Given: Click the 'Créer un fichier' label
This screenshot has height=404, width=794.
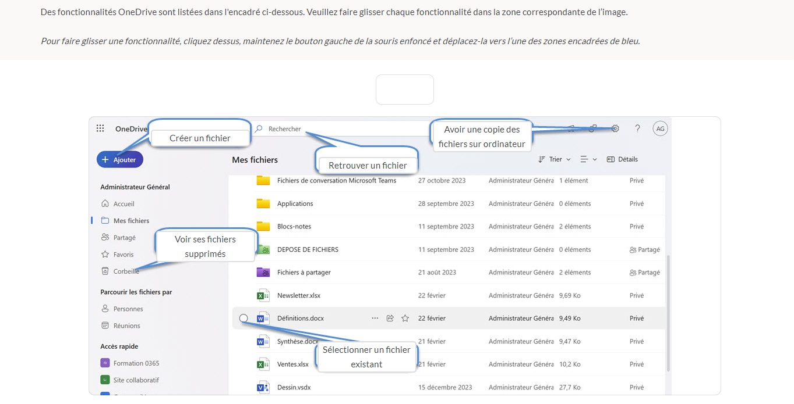Looking at the screenshot, I should [x=200, y=138].
